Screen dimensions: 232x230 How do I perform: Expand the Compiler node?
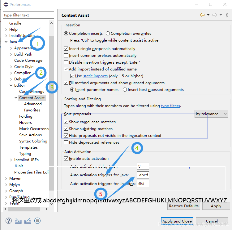coord(11,73)
